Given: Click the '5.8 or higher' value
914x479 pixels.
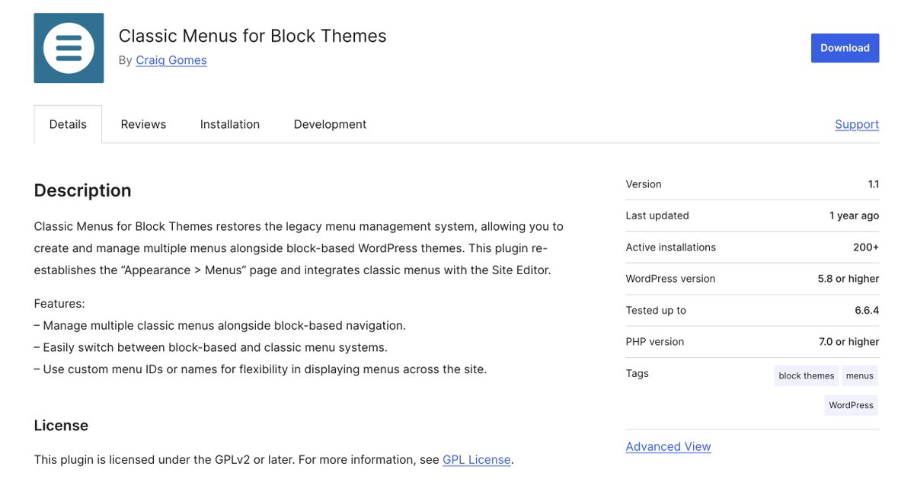Looking at the screenshot, I should [x=848, y=279].
